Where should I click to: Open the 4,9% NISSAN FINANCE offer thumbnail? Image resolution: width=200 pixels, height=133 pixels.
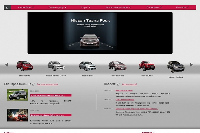(x=17, y=95)
